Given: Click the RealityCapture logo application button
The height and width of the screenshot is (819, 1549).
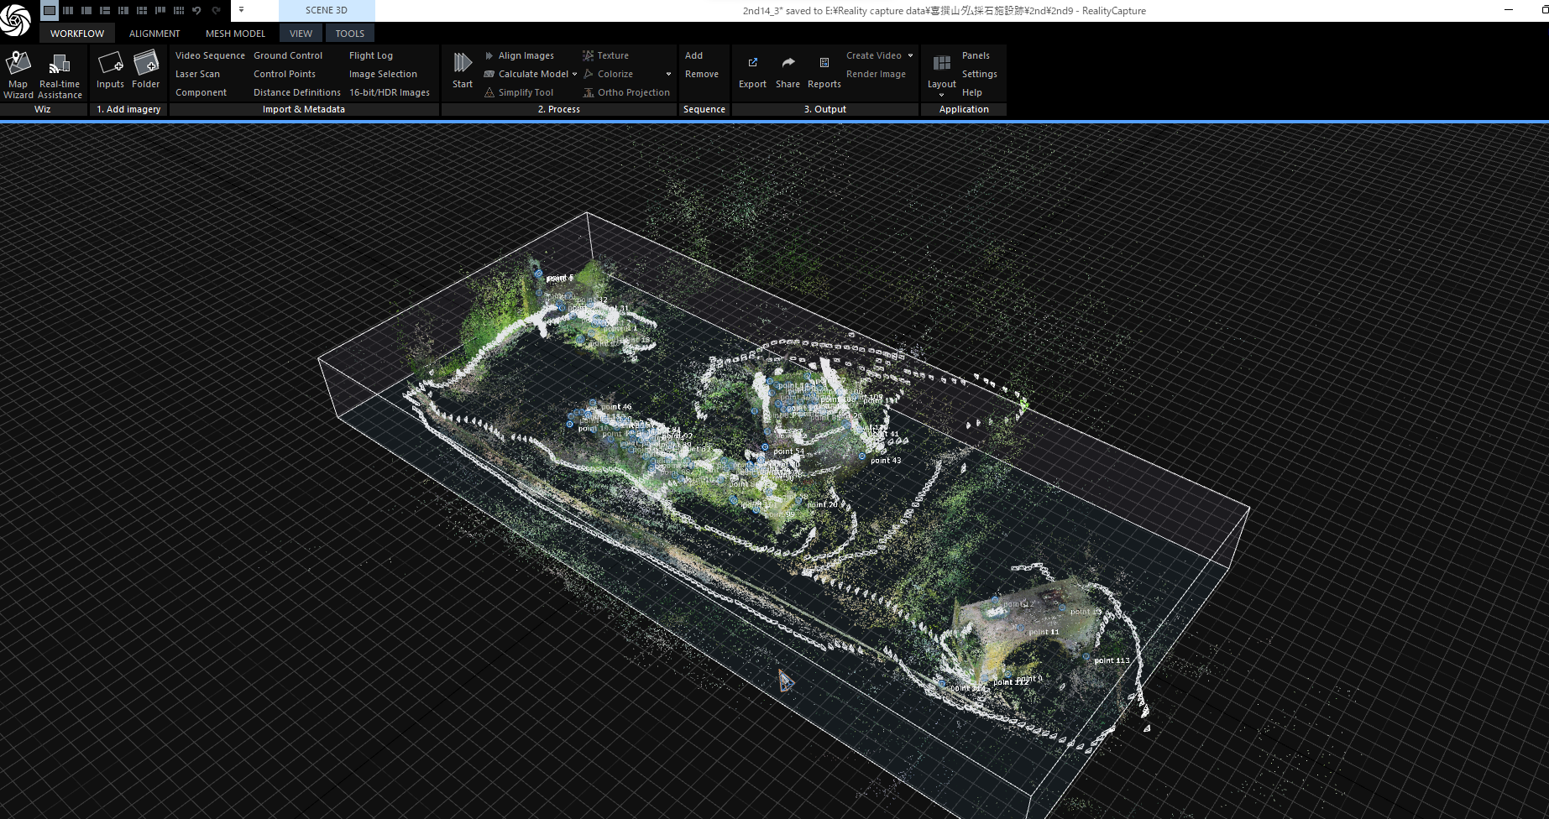Looking at the screenshot, I should 16,20.
